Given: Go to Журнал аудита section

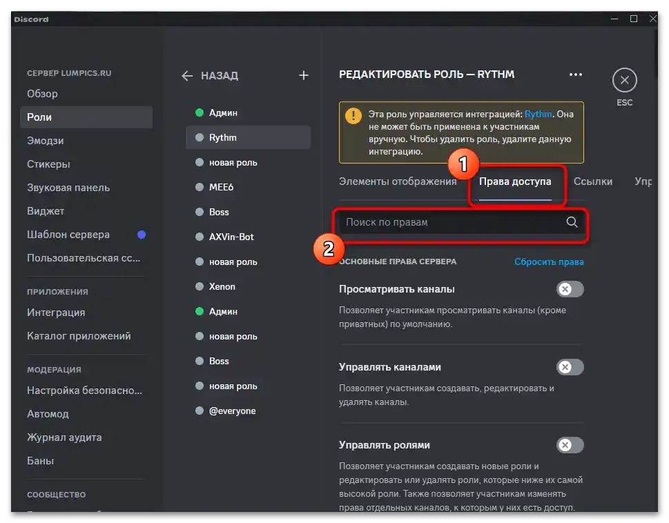Looking at the screenshot, I should pyautogui.click(x=64, y=437).
